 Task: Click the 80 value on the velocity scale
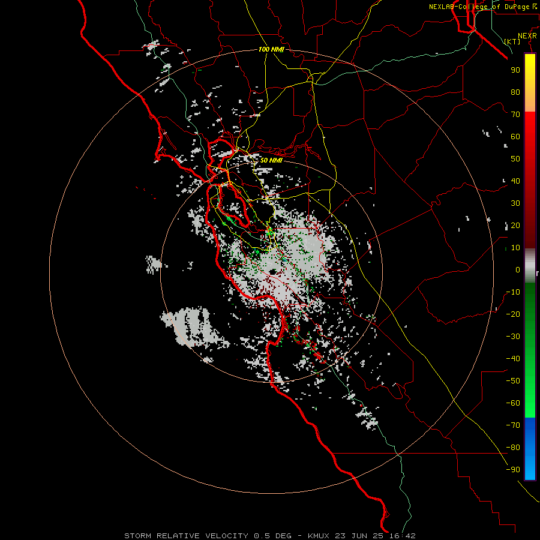coord(515,92)
